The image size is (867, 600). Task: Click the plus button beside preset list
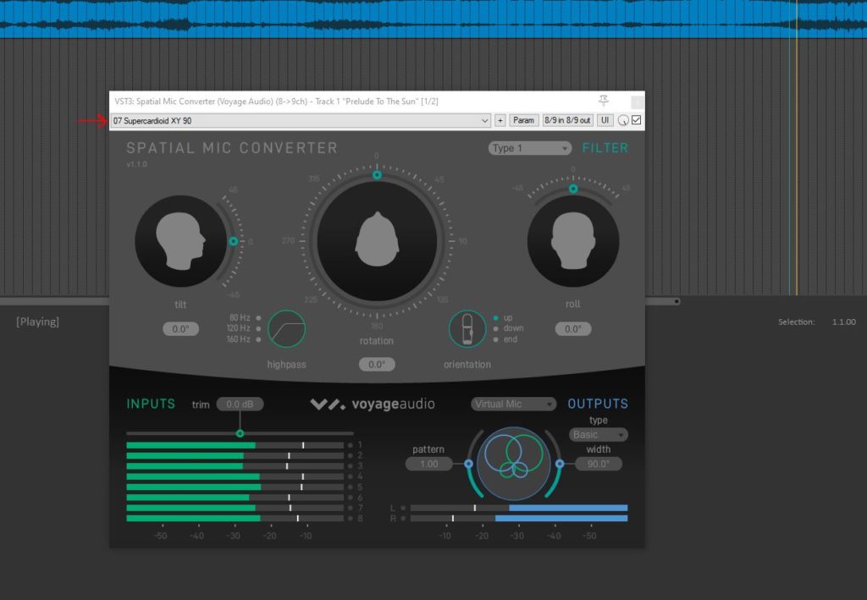500,120
